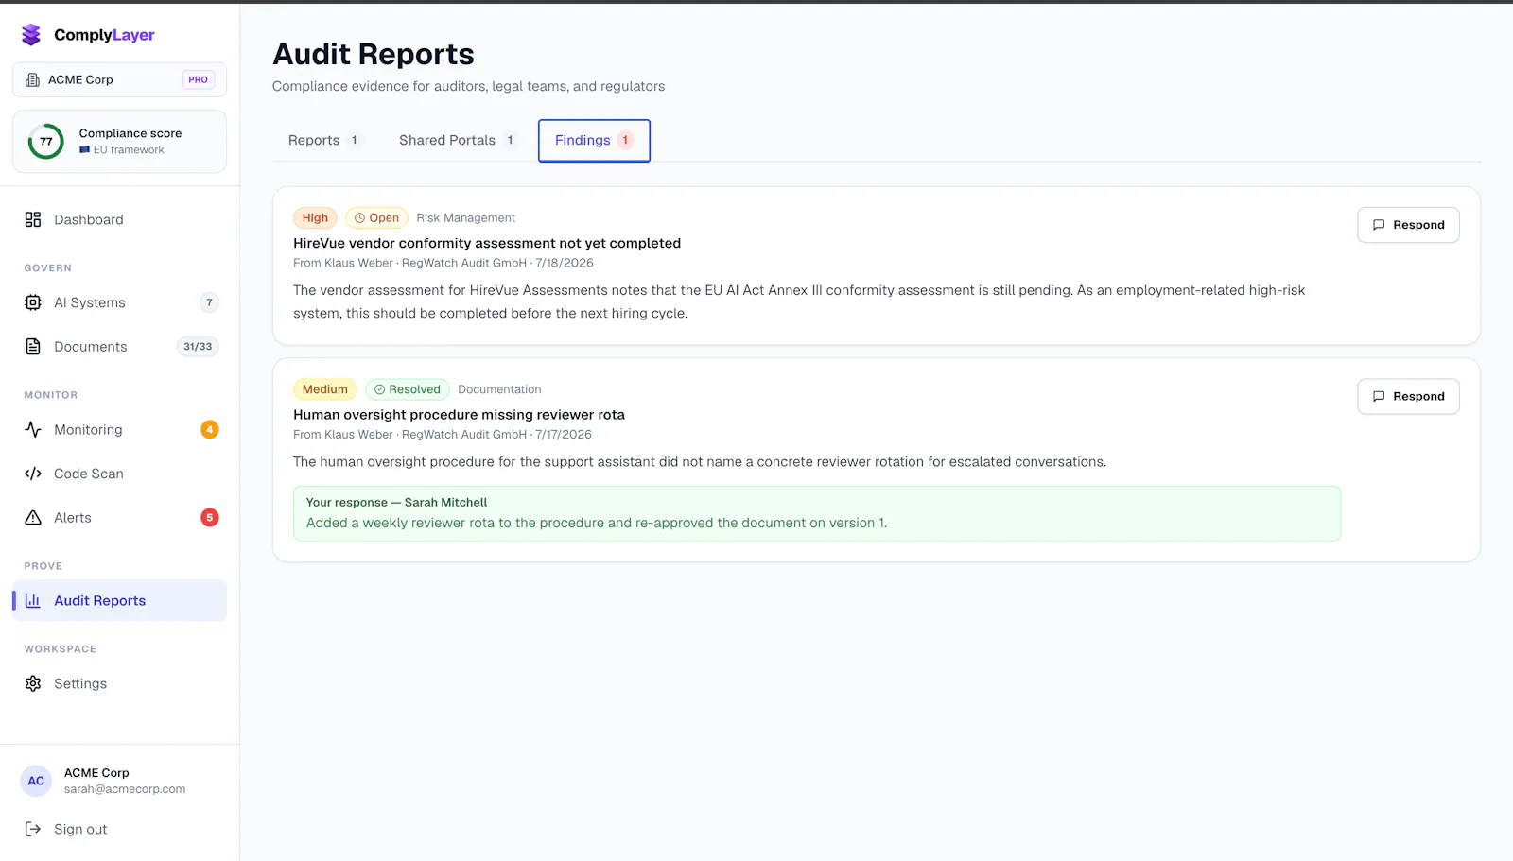Go to Dashboard in sidebar
The width and height of the screenshot is (1513, 861).
point(119,219)
